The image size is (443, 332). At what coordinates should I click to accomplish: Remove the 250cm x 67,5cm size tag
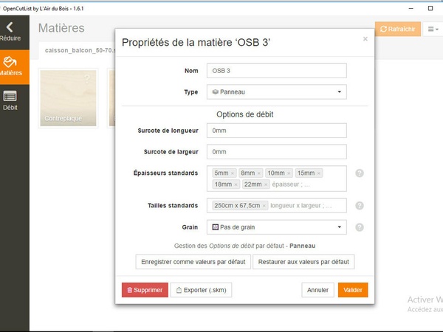point(265,207)
